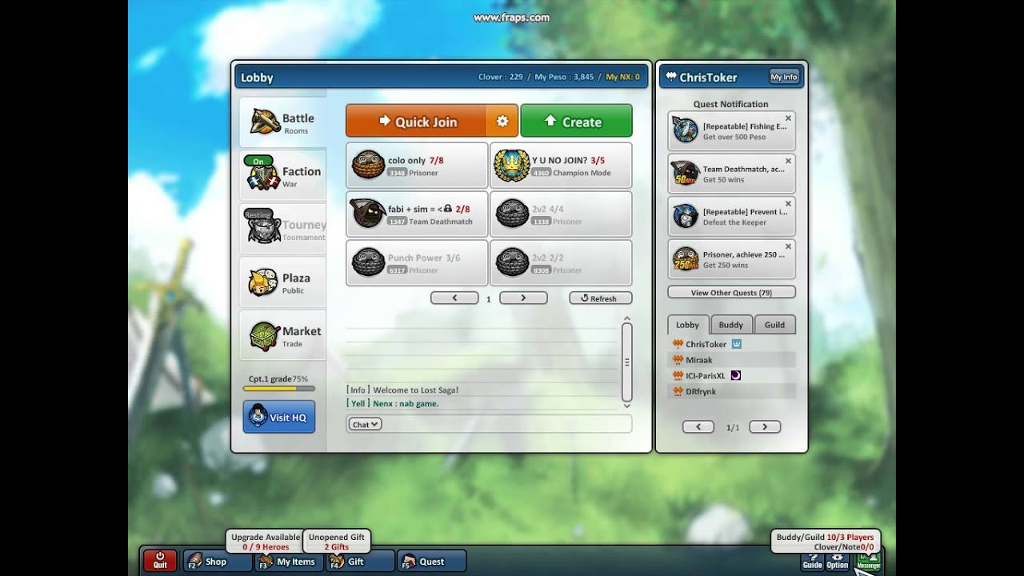Open My Info for ChrisToker
This screenshot has height=576, width=1024.
(x=784, y=77)
